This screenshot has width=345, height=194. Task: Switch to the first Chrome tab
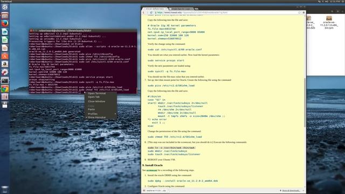(155, 9)
